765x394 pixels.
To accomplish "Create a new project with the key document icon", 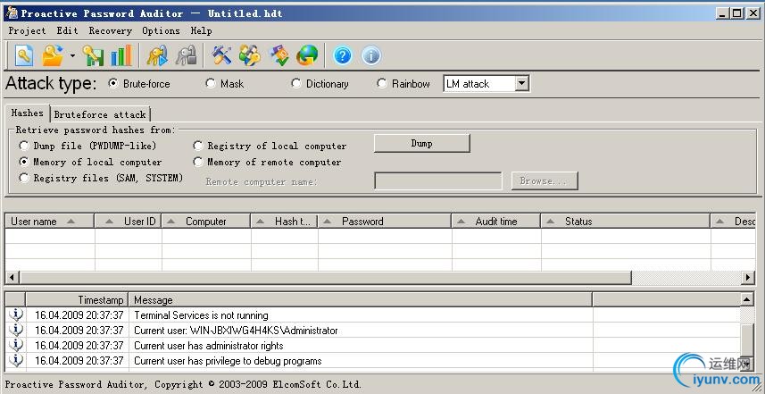I will [24, 55].
